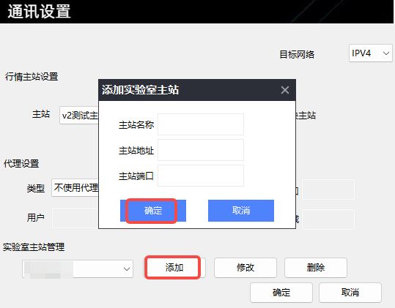The height and width of the screenshot is (308, 395).
Task: Click the 主站端口 input field
Action: coord(201,176)
